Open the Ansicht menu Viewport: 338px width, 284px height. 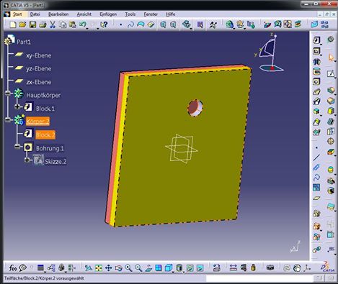[84, 14]
